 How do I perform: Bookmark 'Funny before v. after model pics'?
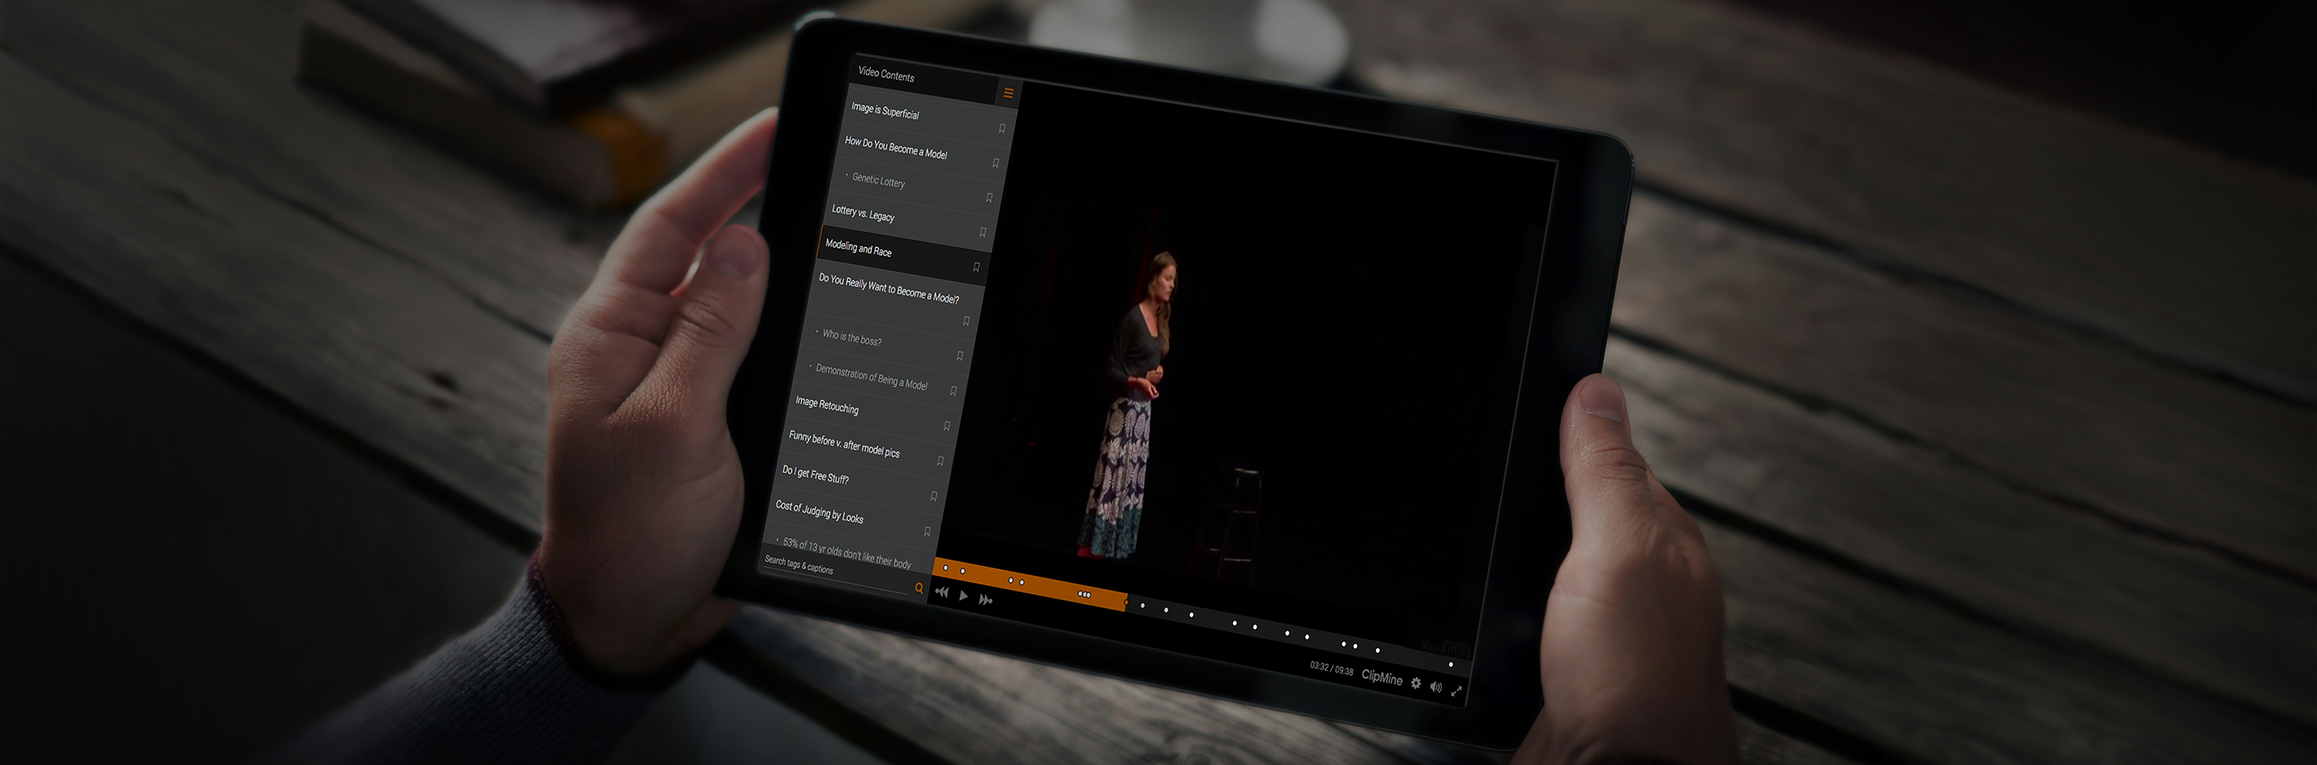click(940, 460)
